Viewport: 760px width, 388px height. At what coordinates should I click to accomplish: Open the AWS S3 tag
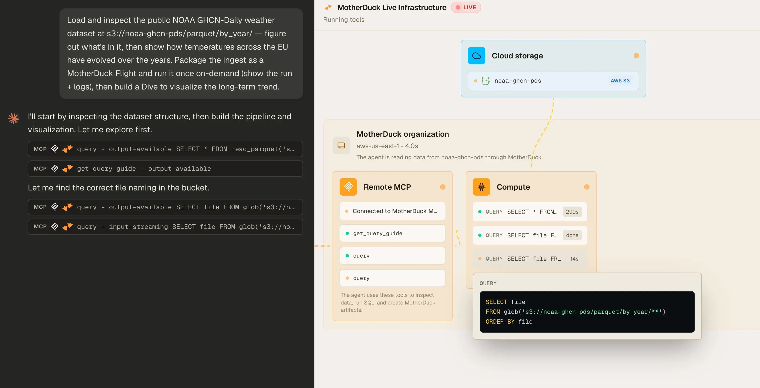620,80
